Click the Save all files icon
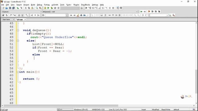Viewport: 198px width, 111px height. click(x=13, y=8)
